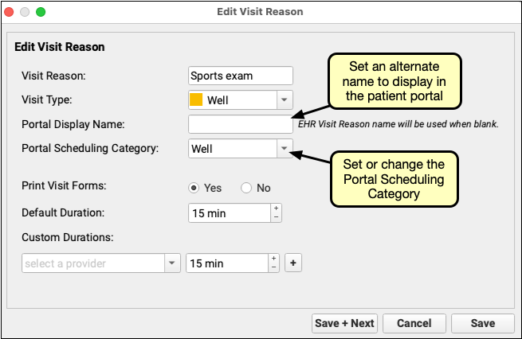Click the Visit Reason text field
This screenshot has width=522, height=339.
241,76
